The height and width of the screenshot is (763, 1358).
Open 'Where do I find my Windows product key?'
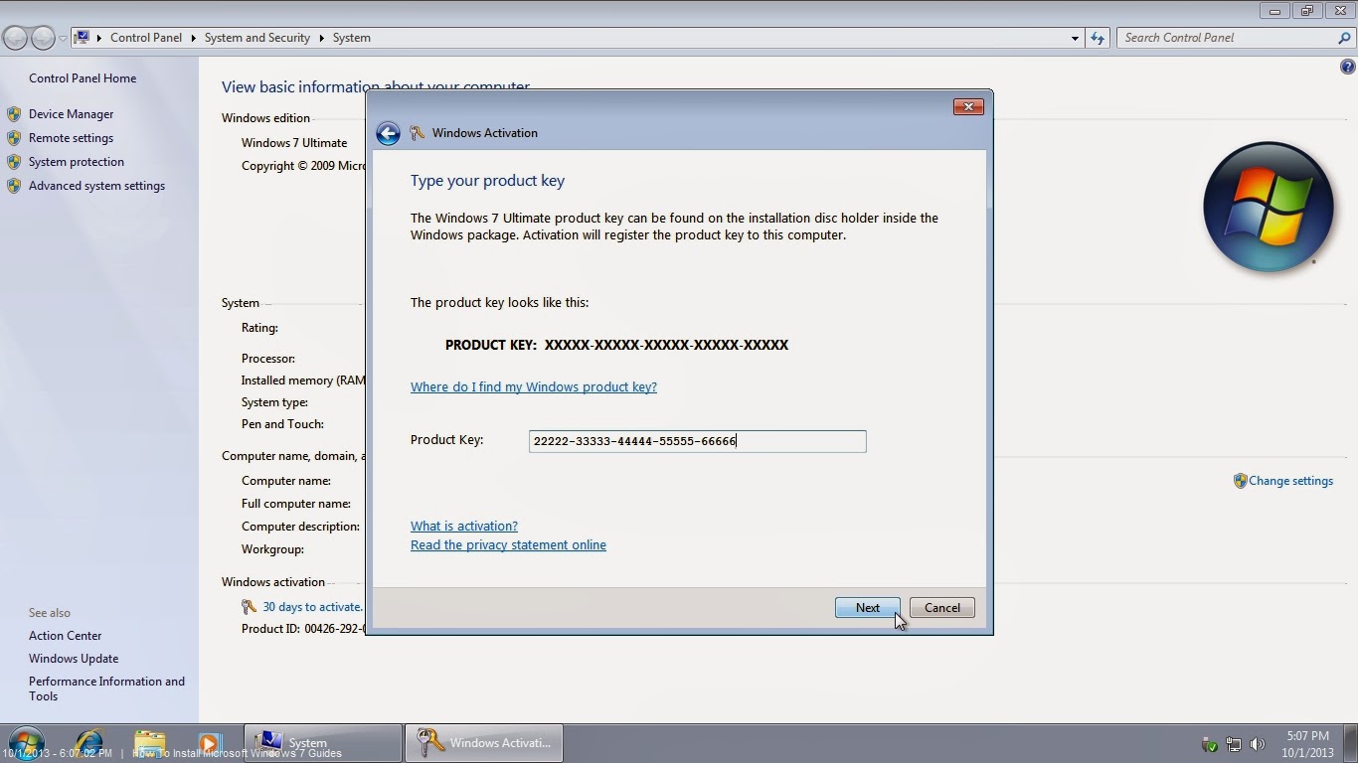534,386
